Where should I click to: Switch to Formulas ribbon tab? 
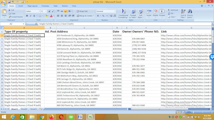click(45, 6)
